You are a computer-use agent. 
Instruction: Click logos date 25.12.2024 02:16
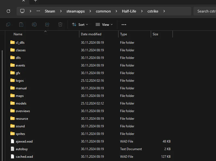[92, 80]
